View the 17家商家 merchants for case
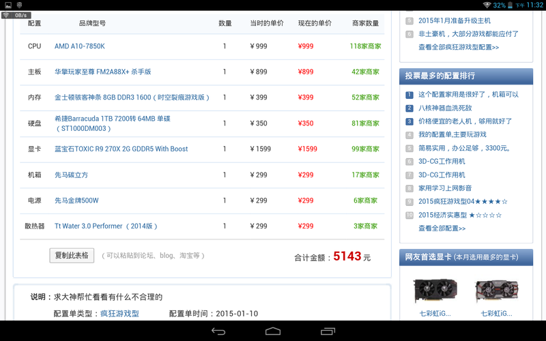Image resolution: width=546 pixels, height=341 pixels. [x=365, y=175]
